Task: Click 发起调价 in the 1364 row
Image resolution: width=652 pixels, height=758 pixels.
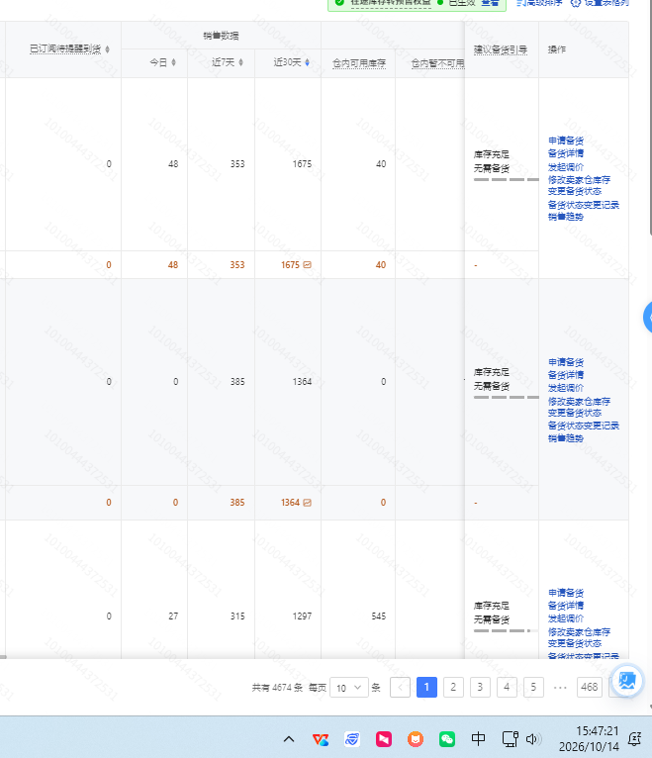Action: click(x=566, y=388)
